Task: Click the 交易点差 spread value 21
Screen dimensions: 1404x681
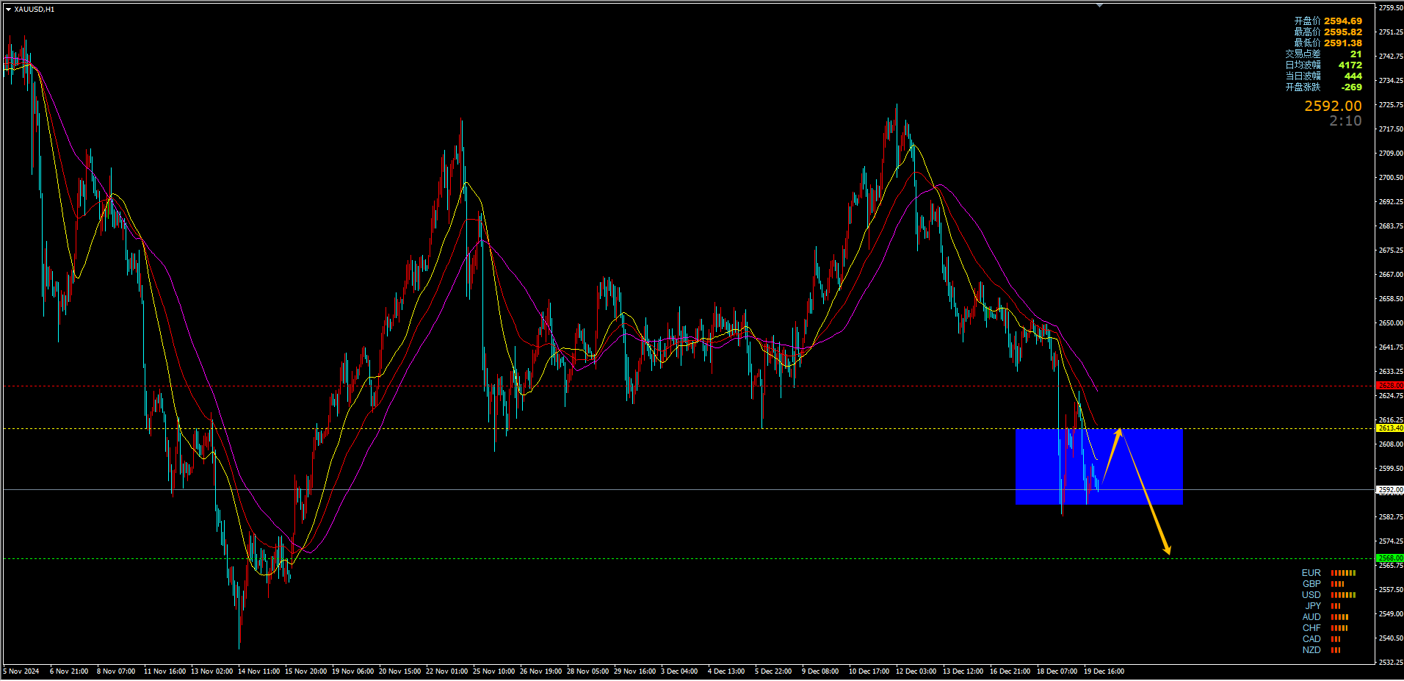Action: pyautogui.click(x=1356, y=54)
